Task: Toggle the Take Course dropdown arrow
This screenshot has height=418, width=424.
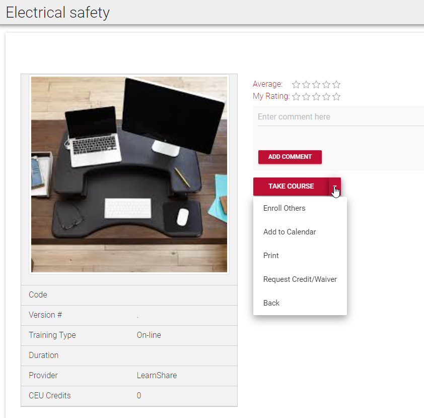Action: [335, 187]
